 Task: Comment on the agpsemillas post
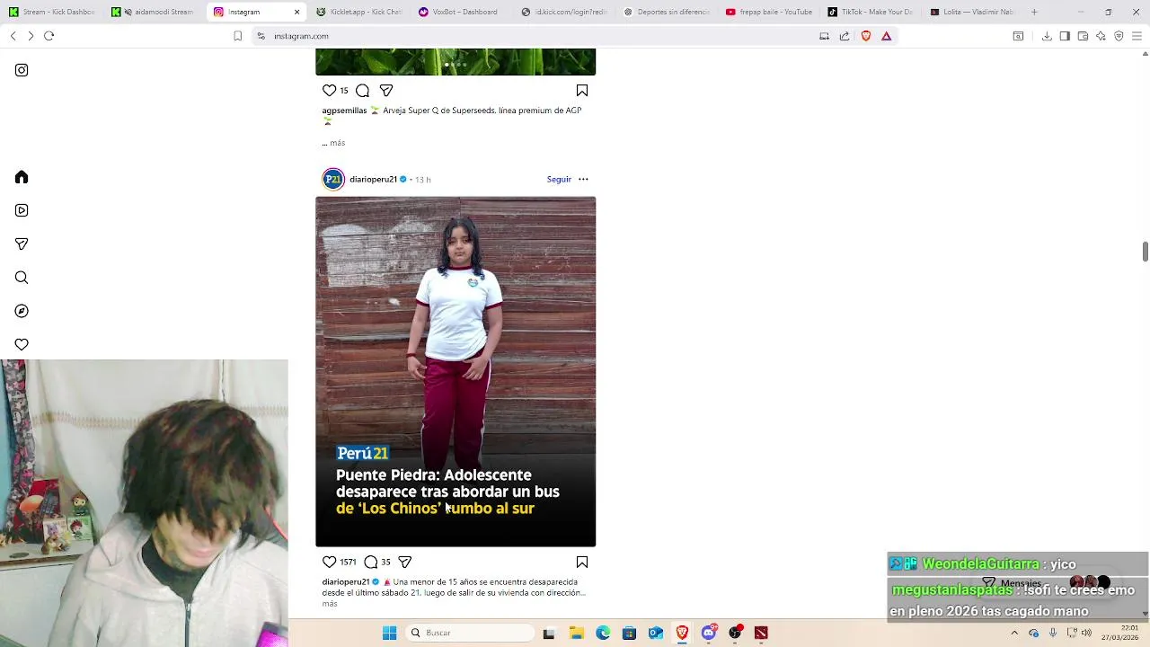pyautogui.click(x=362, y=90)
